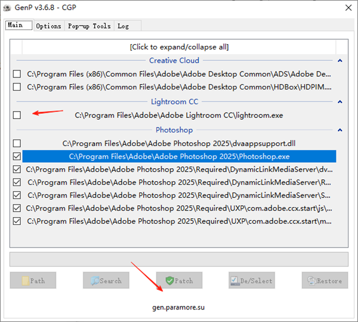Select the lightroom.exe path row
The image size is (358, 322).
point(179,115)
